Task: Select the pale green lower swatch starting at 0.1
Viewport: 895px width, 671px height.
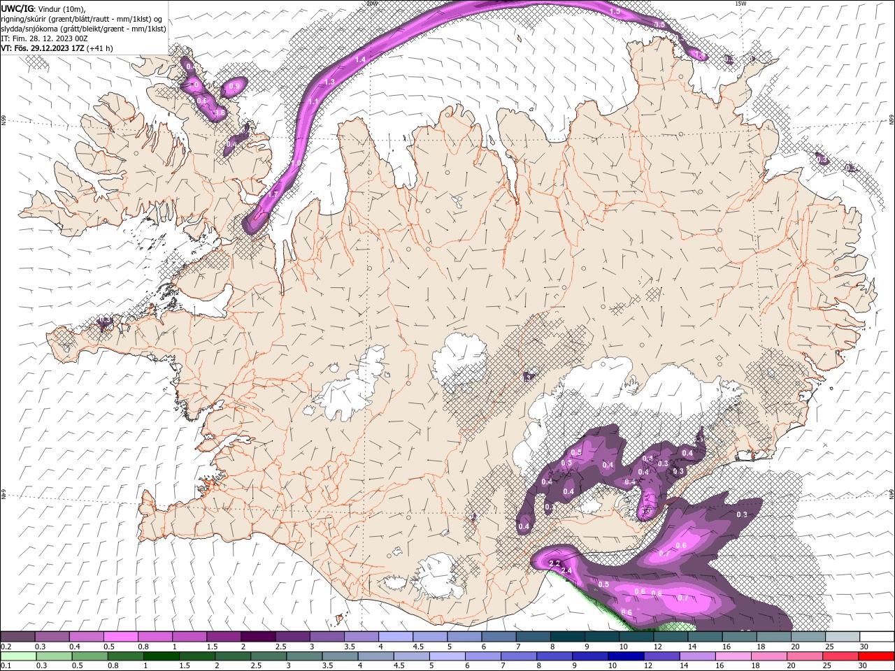Action: pos(18,656)
